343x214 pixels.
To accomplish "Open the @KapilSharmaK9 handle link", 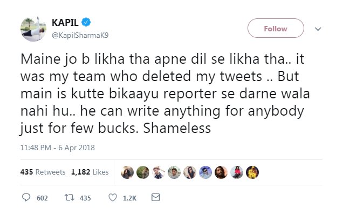I will (80, 35).
